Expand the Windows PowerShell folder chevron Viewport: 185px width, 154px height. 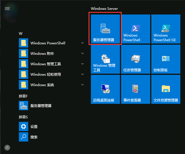(x=82, y=43)
